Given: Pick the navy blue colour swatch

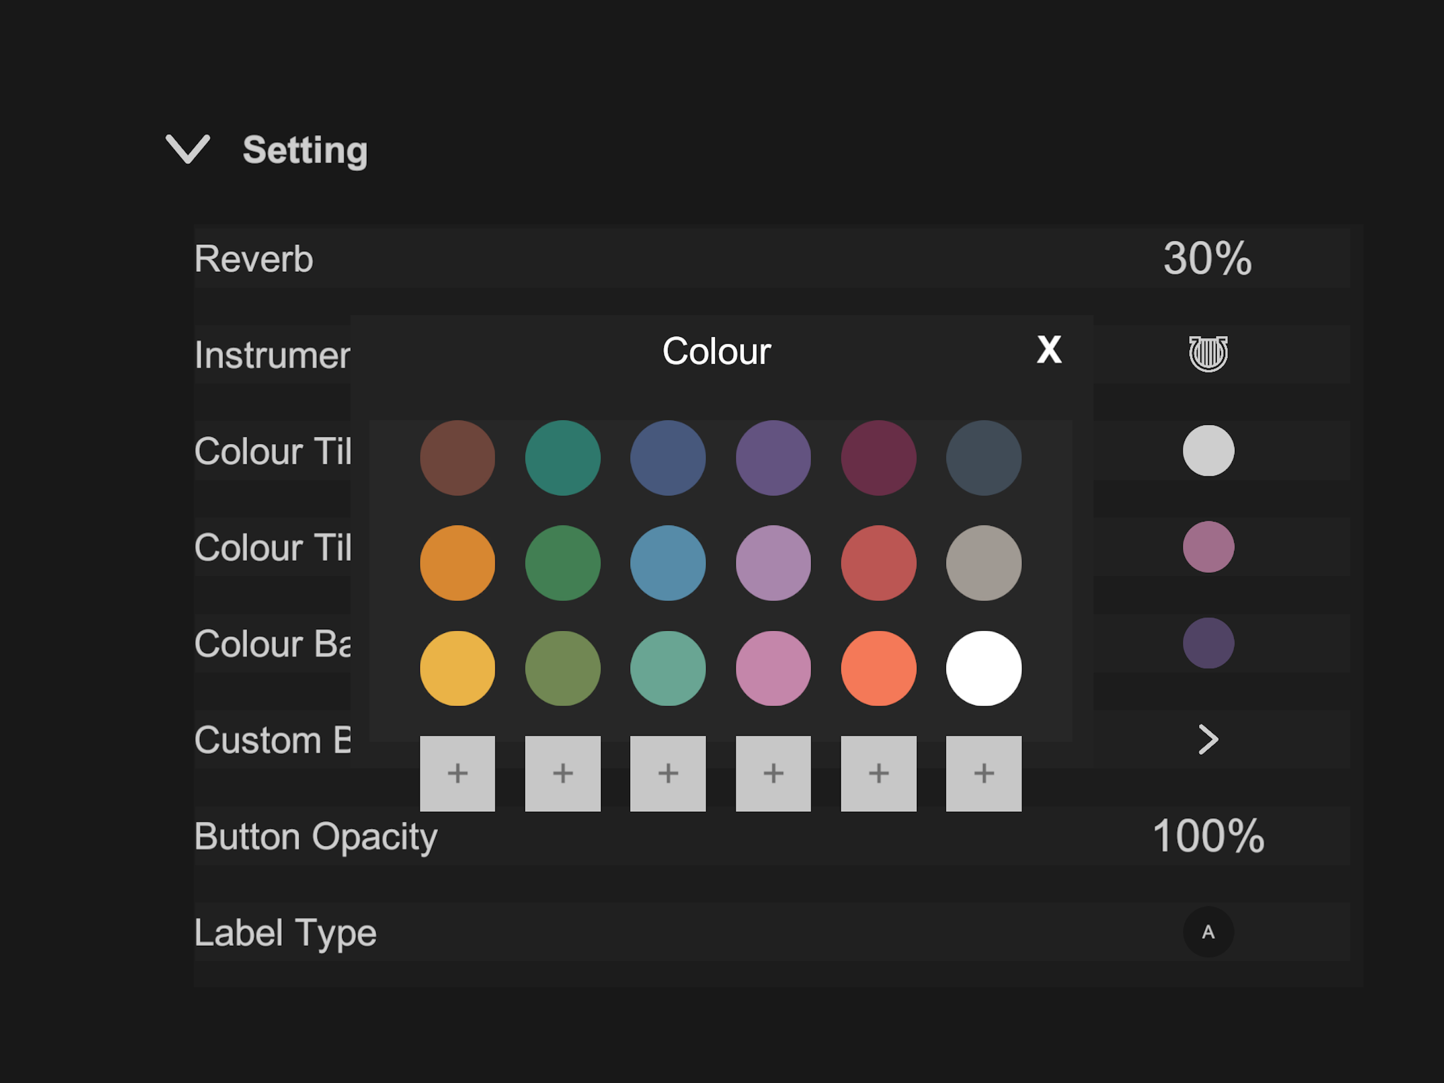Looking at the screenshot, I should (668, 458).
